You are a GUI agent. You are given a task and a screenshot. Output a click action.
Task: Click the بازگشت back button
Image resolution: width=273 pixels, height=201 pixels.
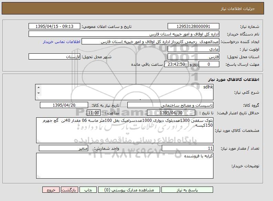click(x=69, y=190)
